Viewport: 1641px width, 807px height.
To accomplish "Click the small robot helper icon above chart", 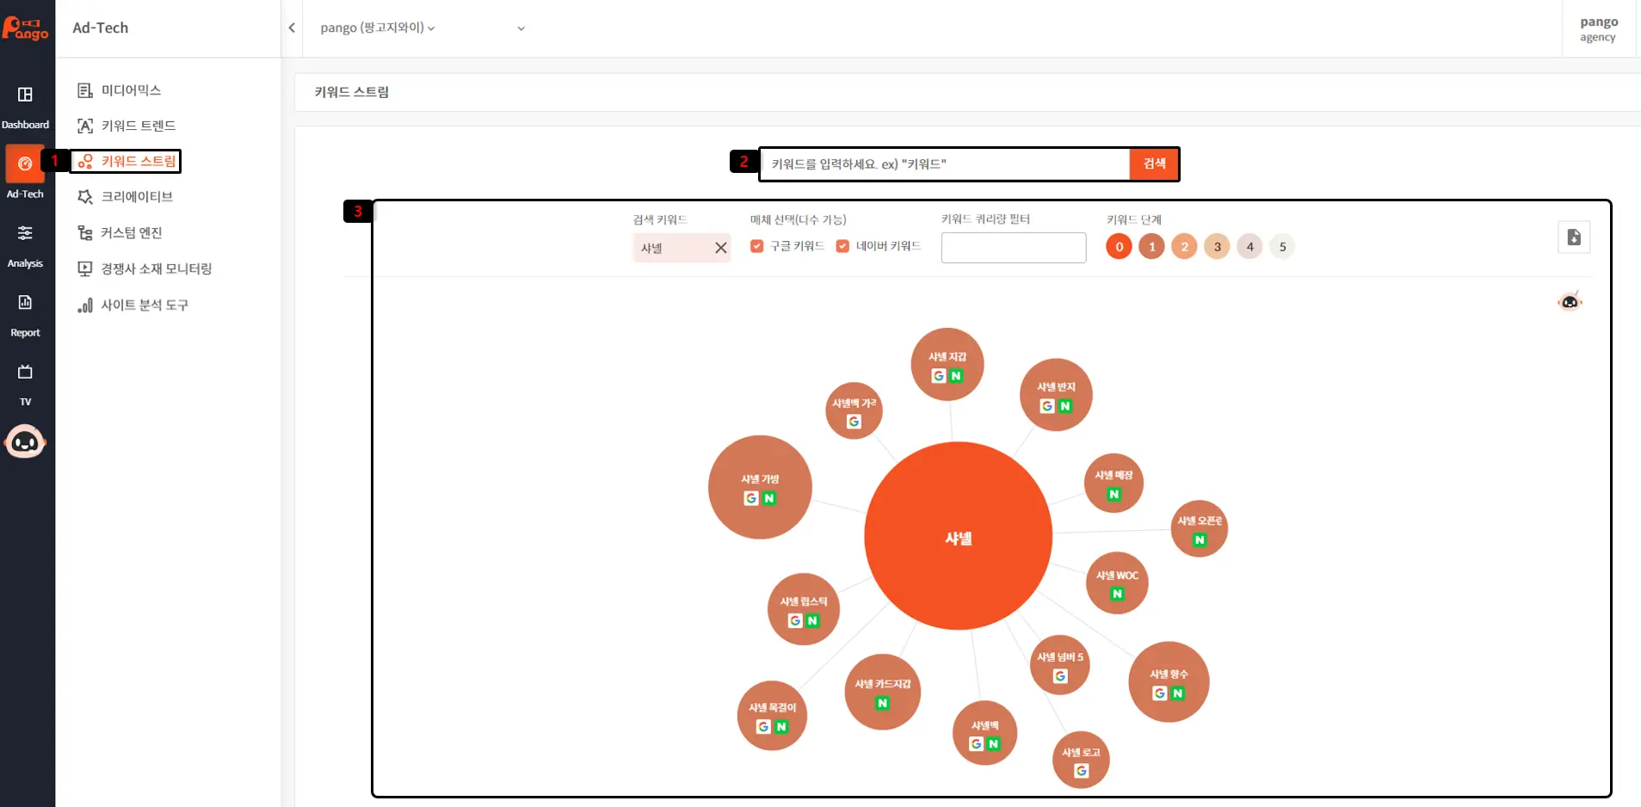I will click(x=1570, y=301).
